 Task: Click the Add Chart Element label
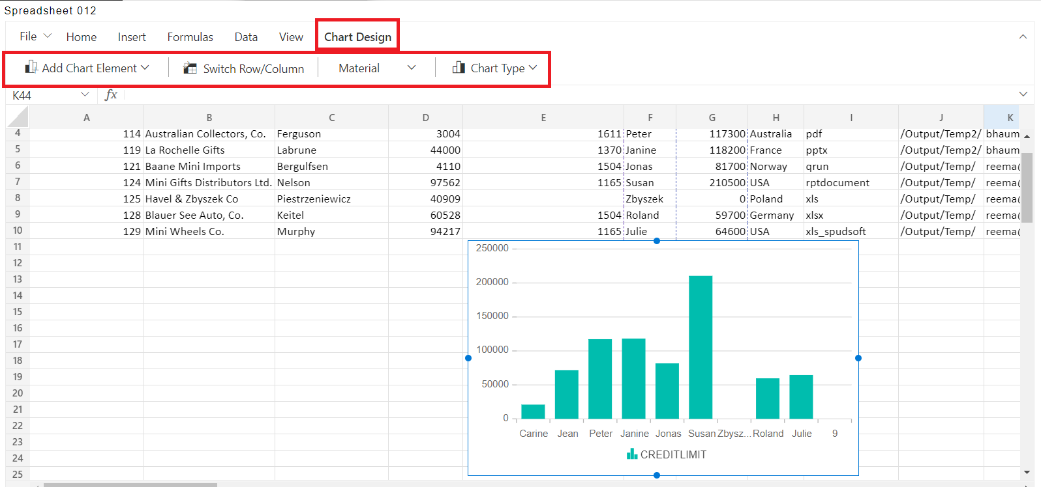point(89,68)
